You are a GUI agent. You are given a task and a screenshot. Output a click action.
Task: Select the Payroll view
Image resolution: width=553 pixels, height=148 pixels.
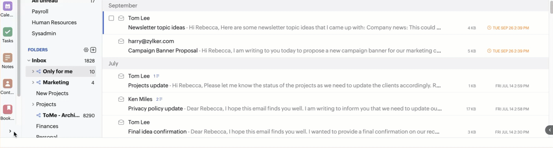pyautogui.click(x=40, y=11)
